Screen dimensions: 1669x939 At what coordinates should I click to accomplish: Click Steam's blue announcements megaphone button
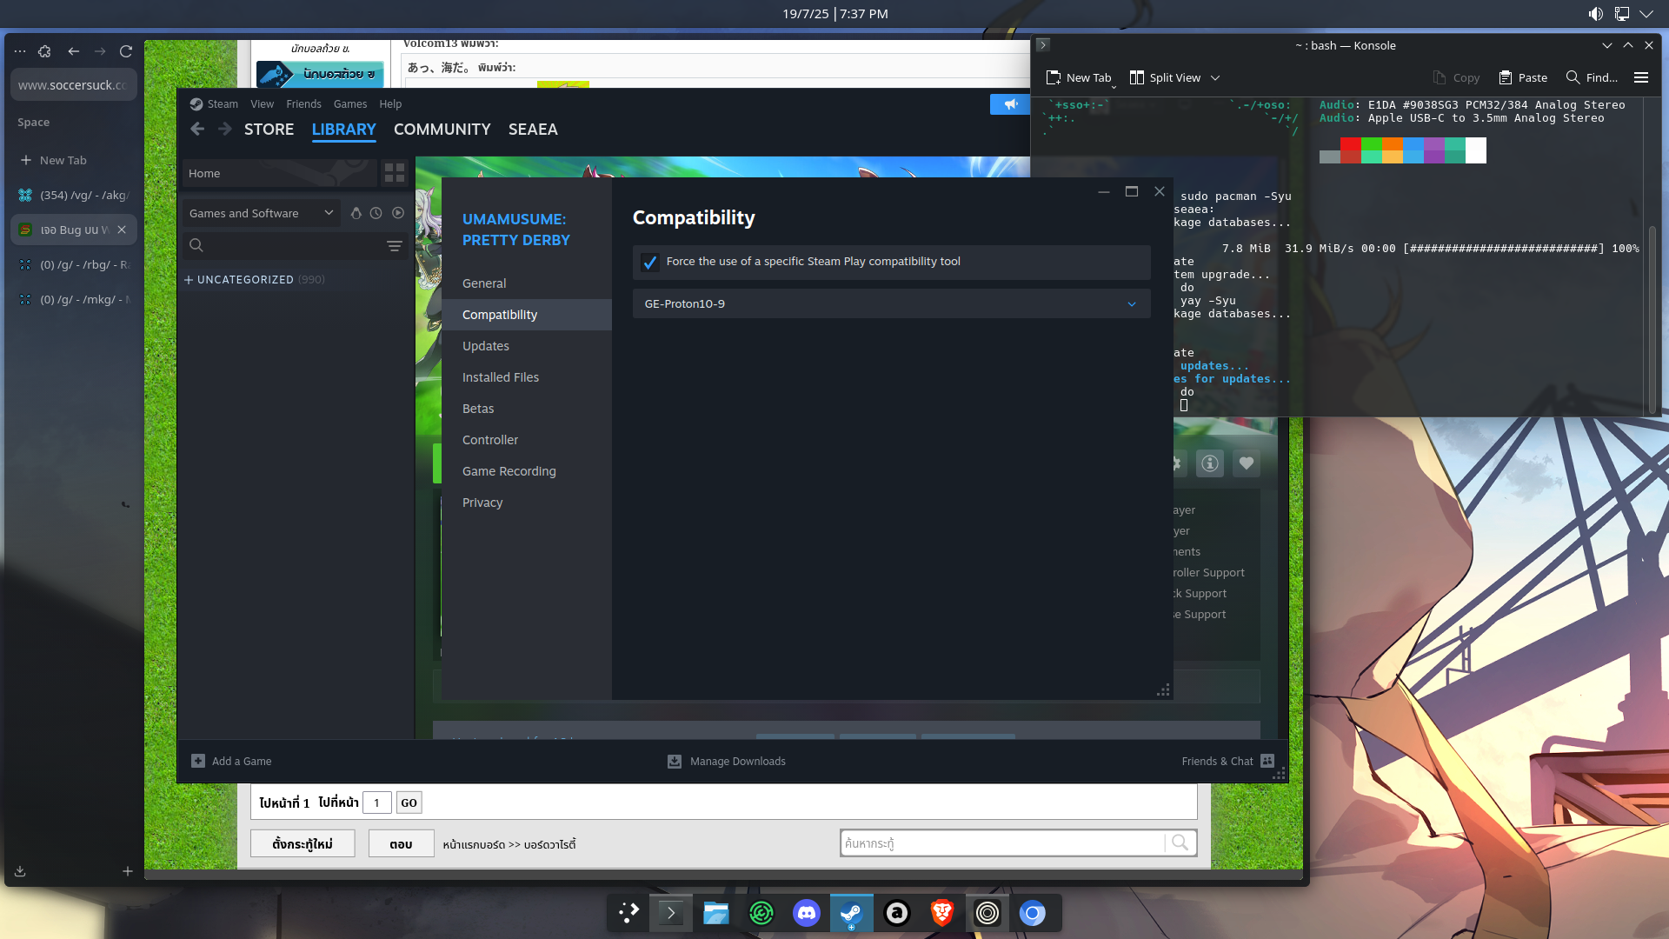click(x=1010, y=104)
